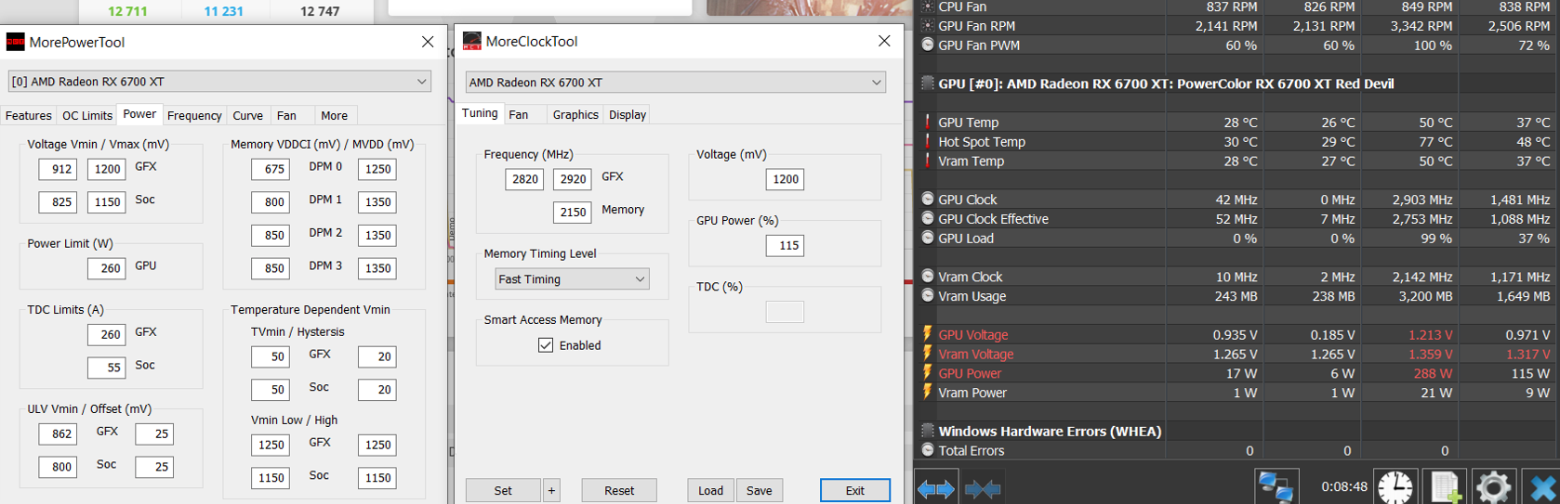This screenshot has width=1560, height=504.
Task: Click icon beside GPU Clock Effective
Action: 928,219
